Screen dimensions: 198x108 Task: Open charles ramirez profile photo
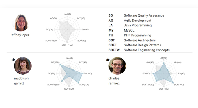coord(117,66)
